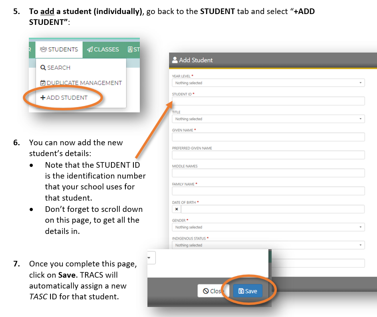
Task: Open the INDIGENOUS STATUS dropdown
Action: [x=268, y=245]
